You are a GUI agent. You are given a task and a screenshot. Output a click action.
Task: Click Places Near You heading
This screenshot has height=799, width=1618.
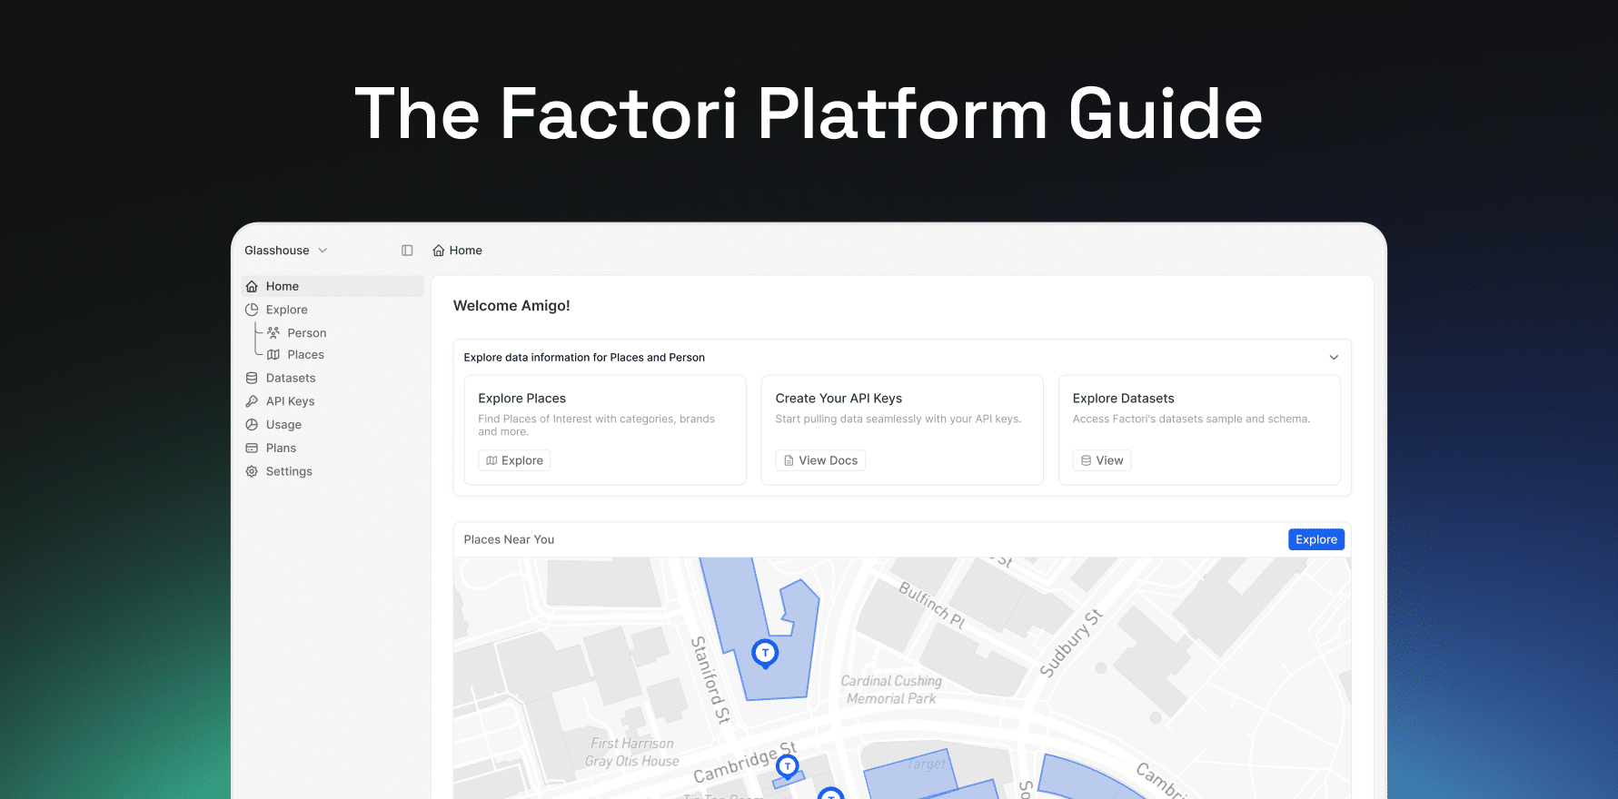coord(509,539)
